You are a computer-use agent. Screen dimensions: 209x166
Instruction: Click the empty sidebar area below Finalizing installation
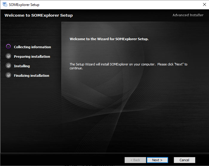tap(30, 113)
